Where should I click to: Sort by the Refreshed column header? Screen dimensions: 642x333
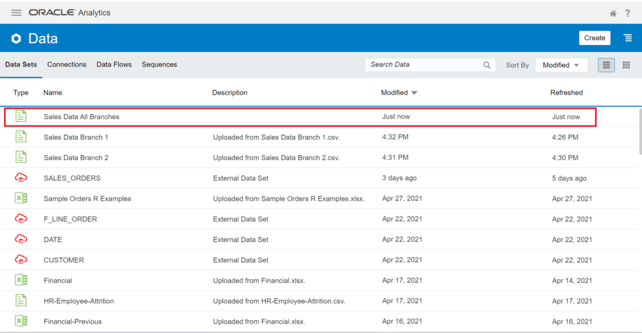point(566,93)
